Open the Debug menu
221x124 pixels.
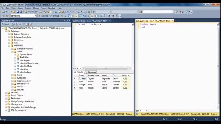point(36,8)
